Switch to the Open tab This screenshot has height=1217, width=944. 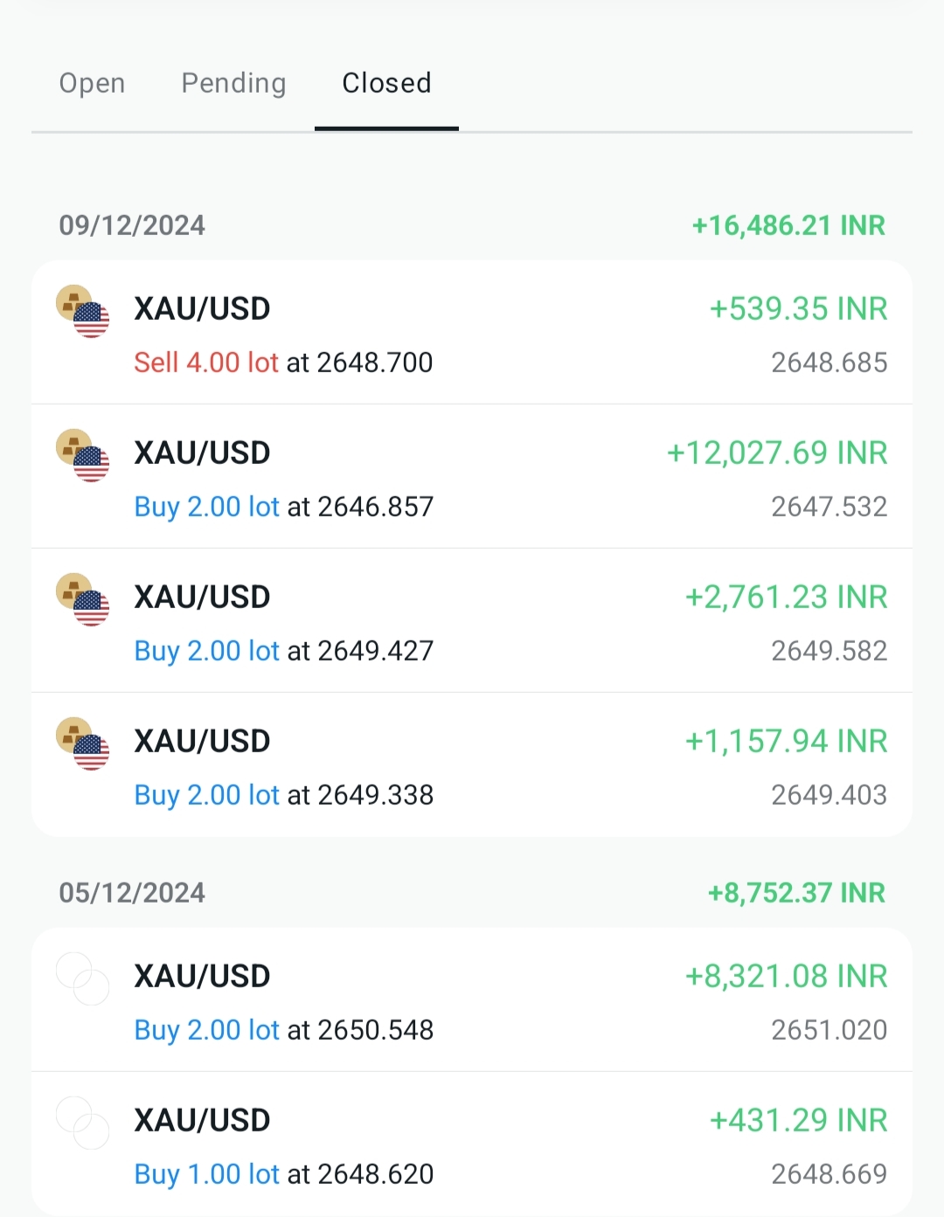[92, 83]
